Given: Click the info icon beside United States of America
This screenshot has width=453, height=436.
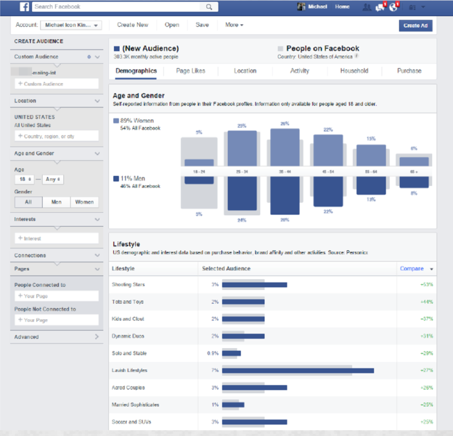Looking at the screenshot, I should [x=356, y=57].
